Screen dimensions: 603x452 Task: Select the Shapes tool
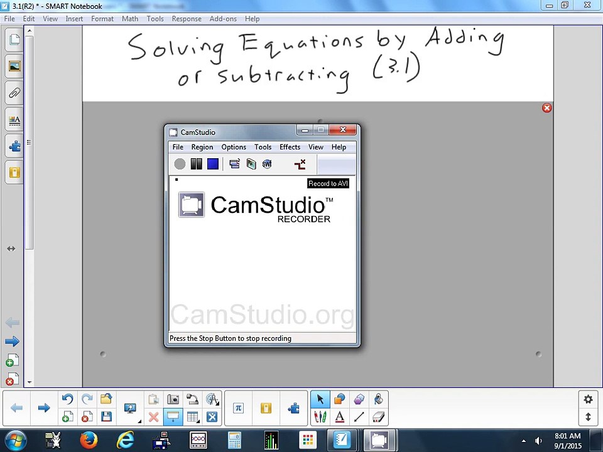click(x=340, y=399)
